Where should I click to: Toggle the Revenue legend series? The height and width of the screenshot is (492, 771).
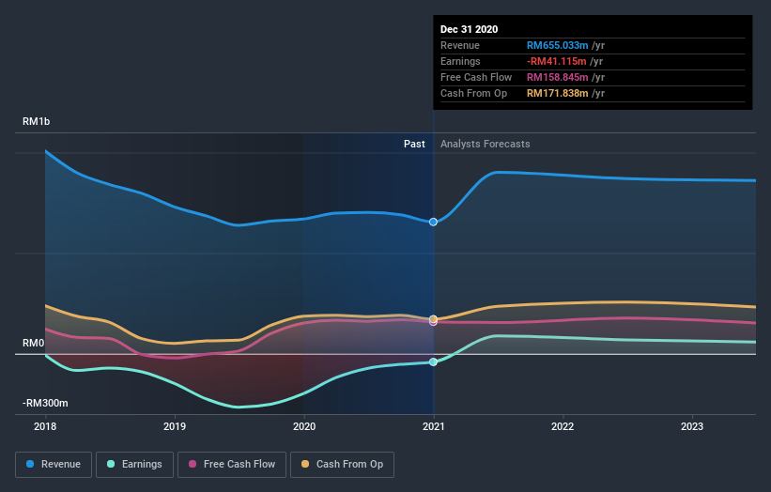[54, 465]
